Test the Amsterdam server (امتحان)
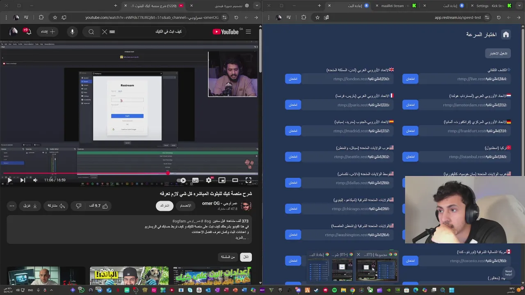The height and width of the screenshot is (295, 525). [411, 105]
